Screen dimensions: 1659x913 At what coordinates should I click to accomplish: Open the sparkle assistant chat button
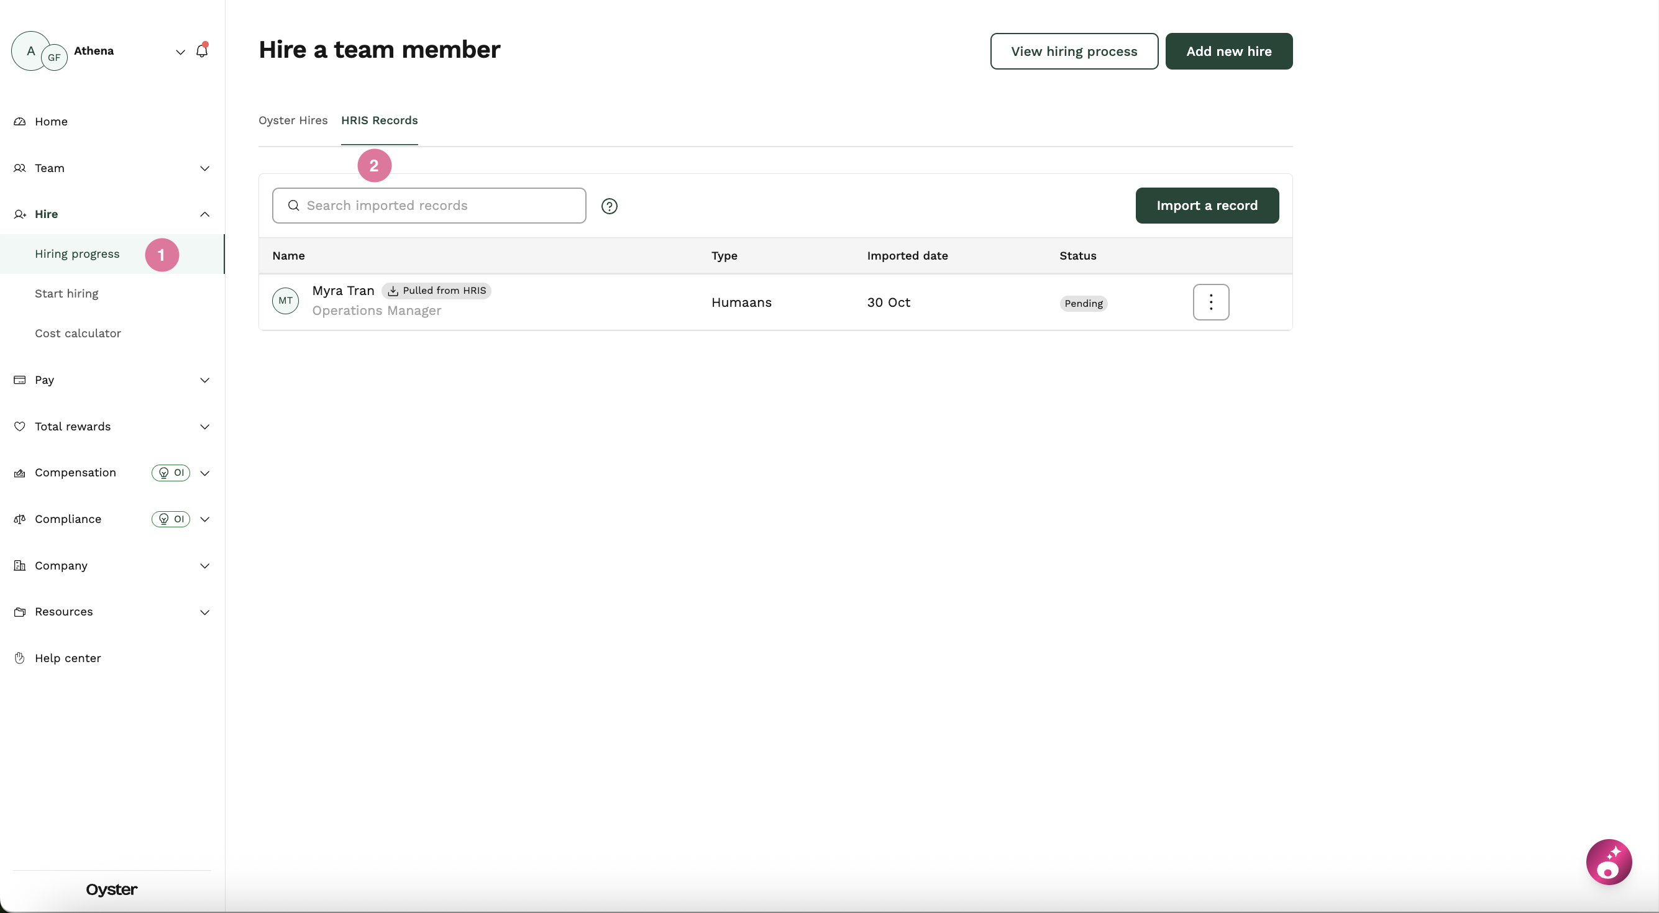1609,862
